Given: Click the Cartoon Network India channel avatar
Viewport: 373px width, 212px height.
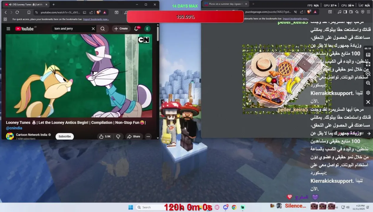Looking at the screenshot, I should click(x=10, y=136).
